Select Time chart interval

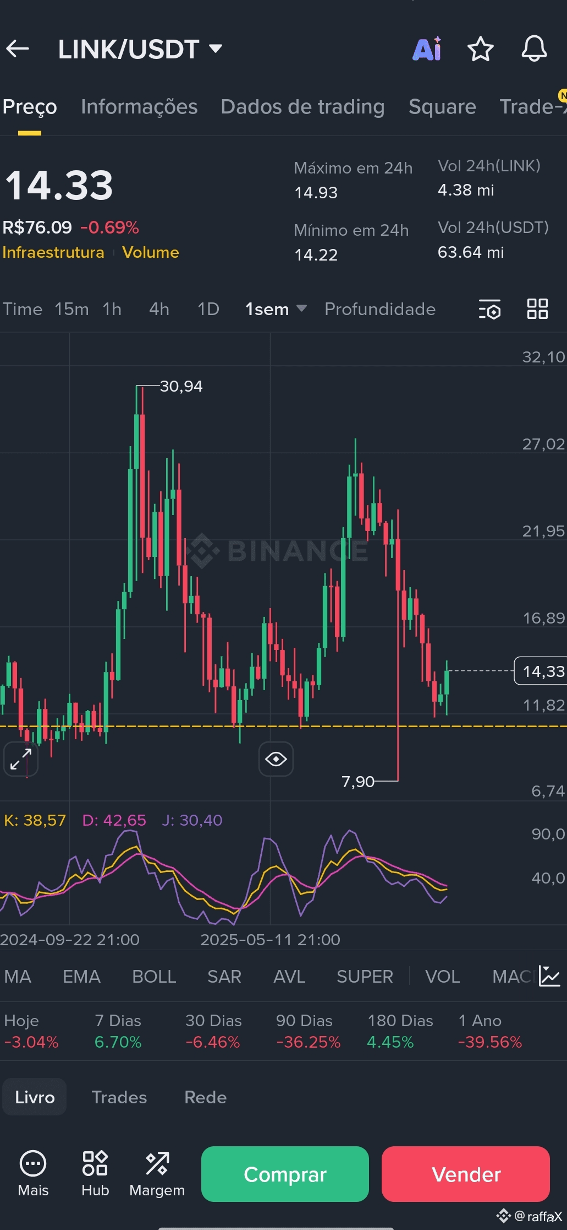point(22,309)
